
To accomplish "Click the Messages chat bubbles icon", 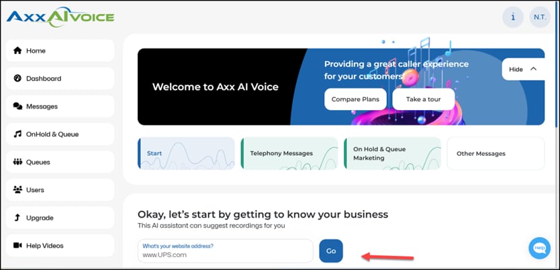I will click(x=17, y=106).
